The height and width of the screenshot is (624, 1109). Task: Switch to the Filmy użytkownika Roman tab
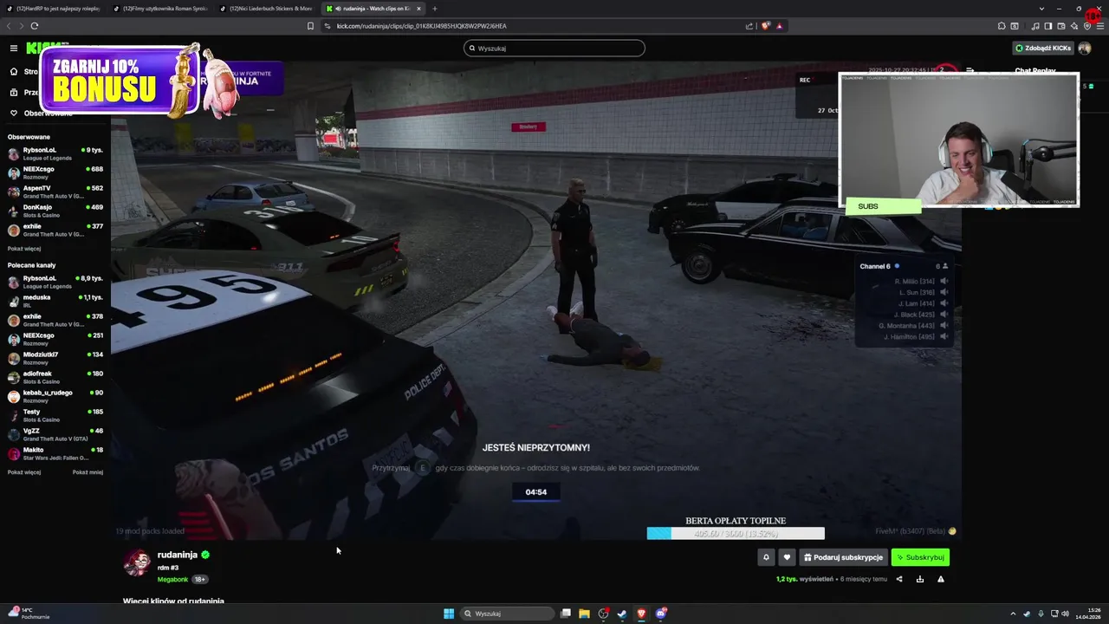[161, 9]
